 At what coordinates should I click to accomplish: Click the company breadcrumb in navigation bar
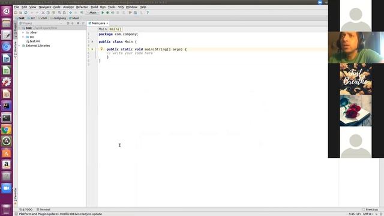[x=58, y=19]
